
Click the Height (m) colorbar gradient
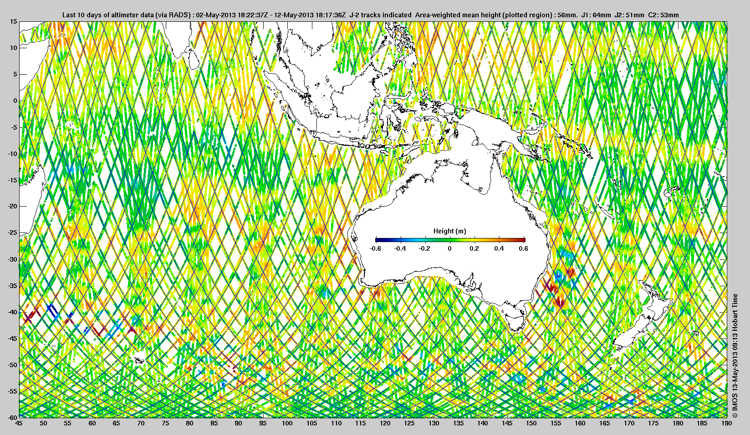pyautogui.click(x=450, y=240)
